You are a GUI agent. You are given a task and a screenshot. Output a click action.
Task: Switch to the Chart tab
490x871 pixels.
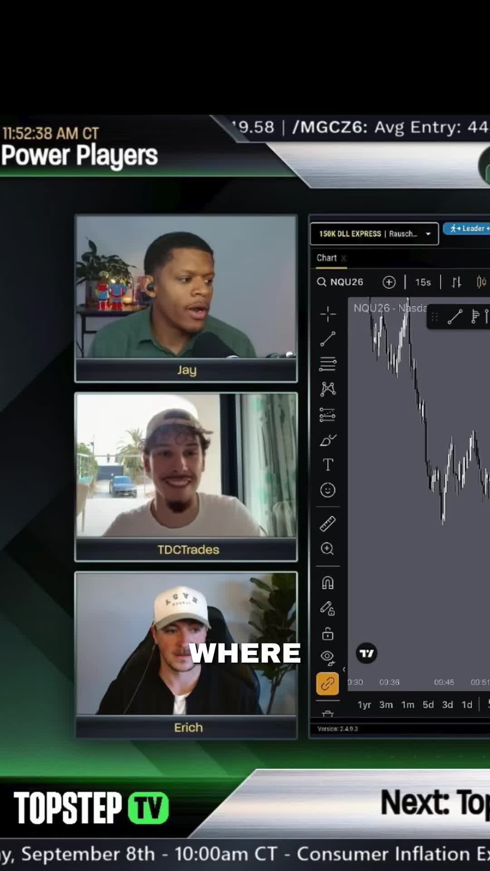[327, 258]
